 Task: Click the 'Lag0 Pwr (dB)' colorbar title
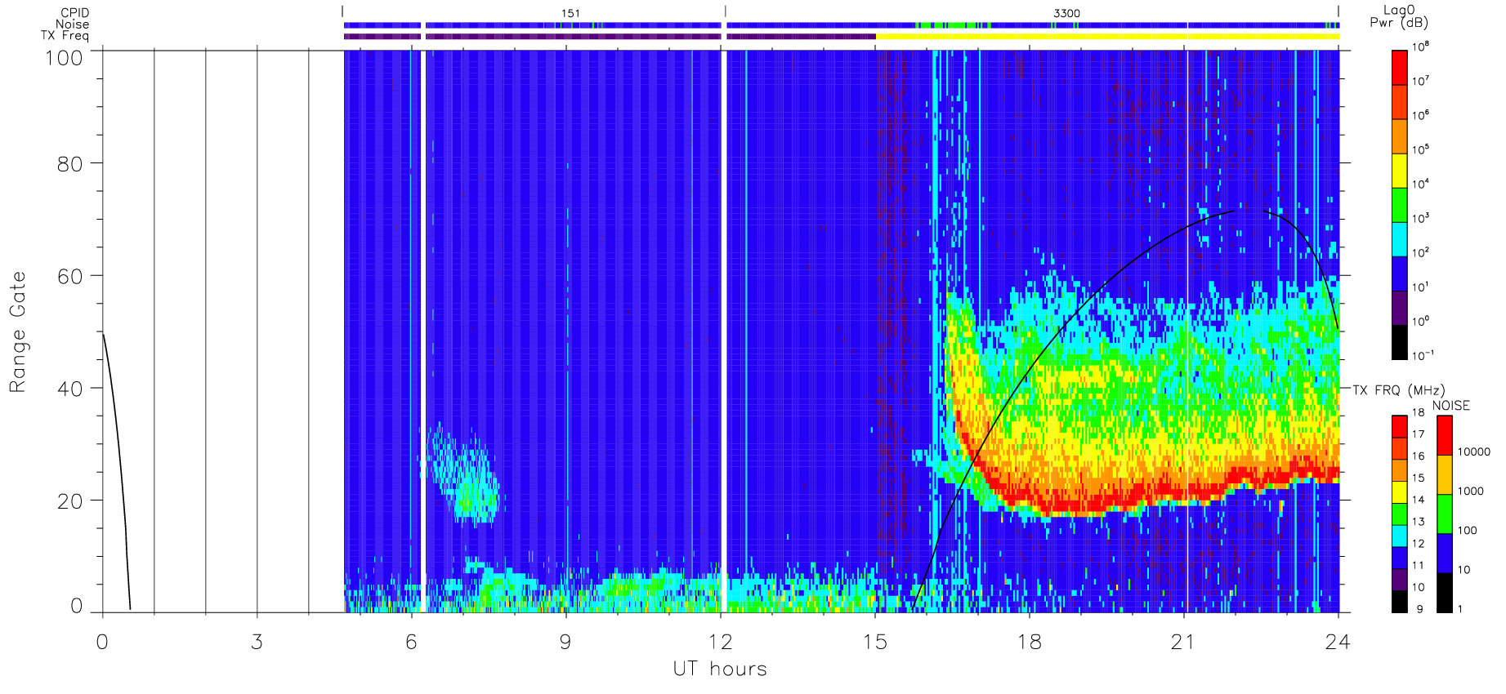1399,16
